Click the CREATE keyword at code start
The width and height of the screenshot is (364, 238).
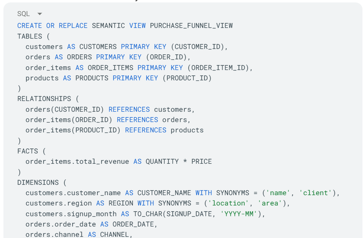(x=30, y=26)
